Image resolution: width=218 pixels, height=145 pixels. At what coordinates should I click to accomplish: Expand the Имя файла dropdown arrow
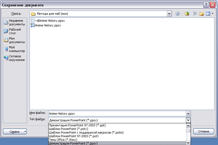pyautogui.click(x=188, y=114)
